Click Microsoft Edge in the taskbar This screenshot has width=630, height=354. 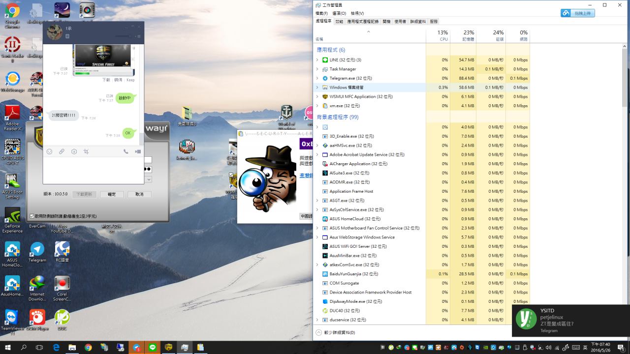pos(56,347)
